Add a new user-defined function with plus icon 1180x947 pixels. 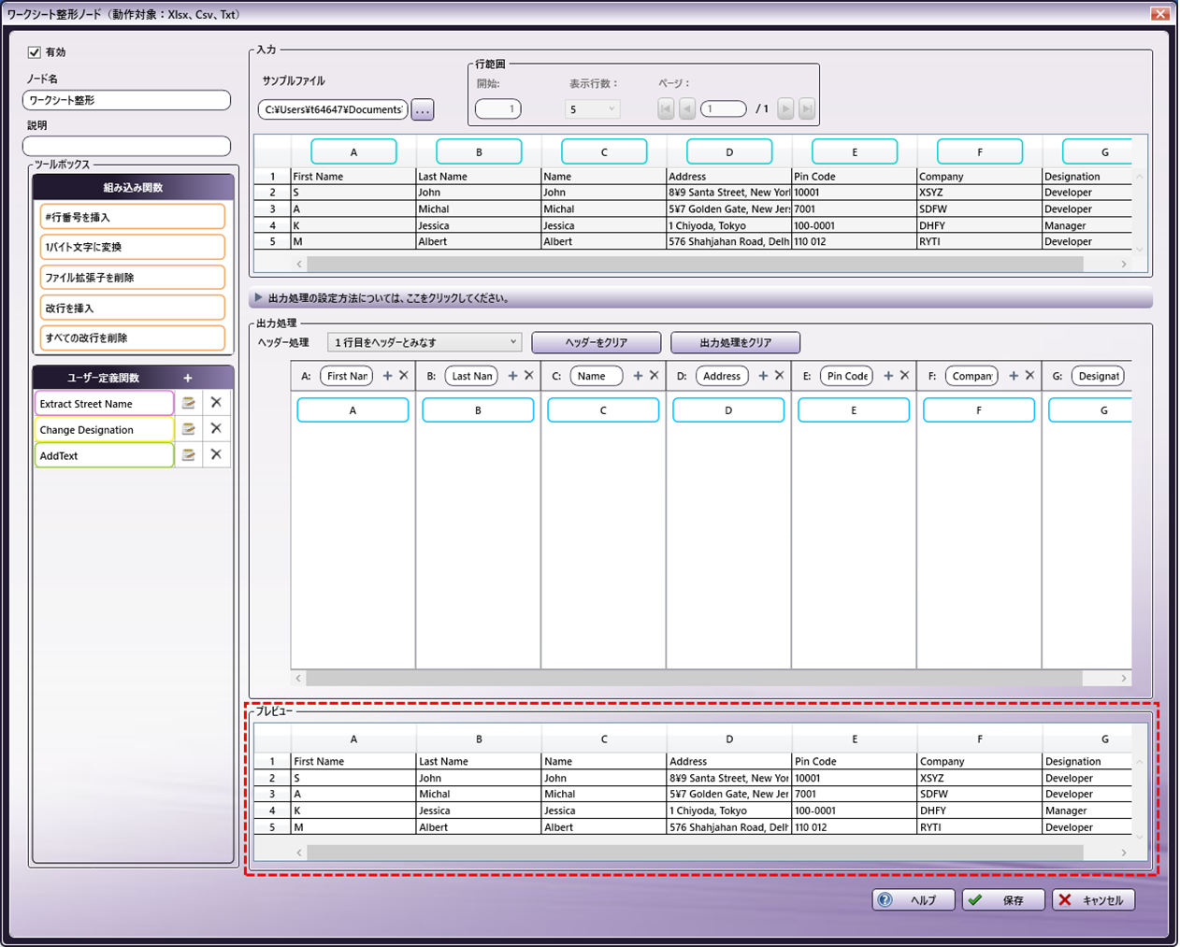point(188,378)
